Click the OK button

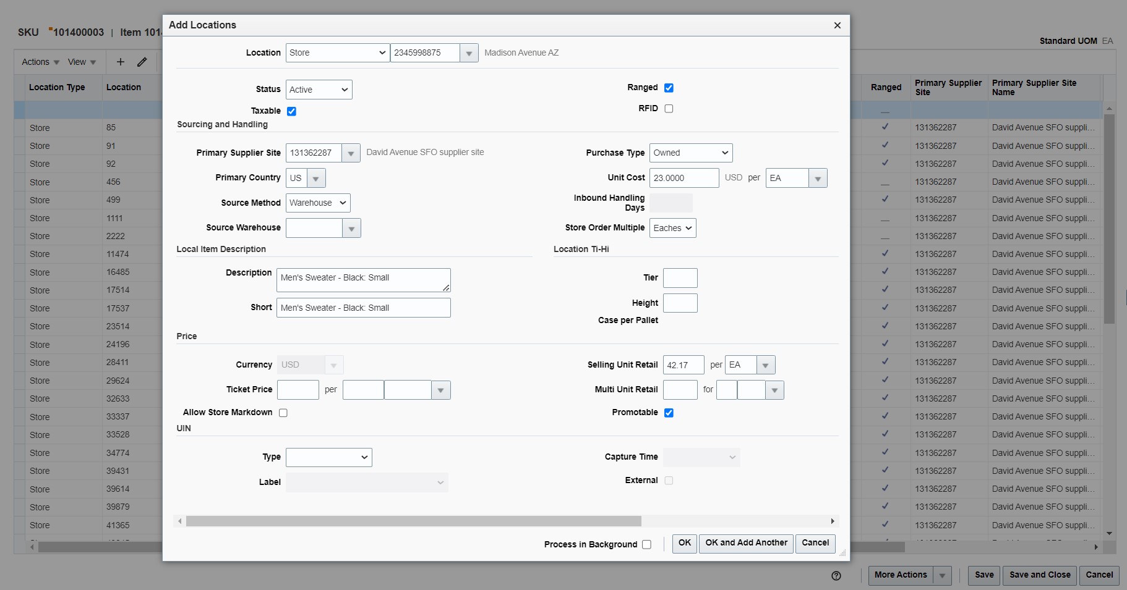click(685, 543)
